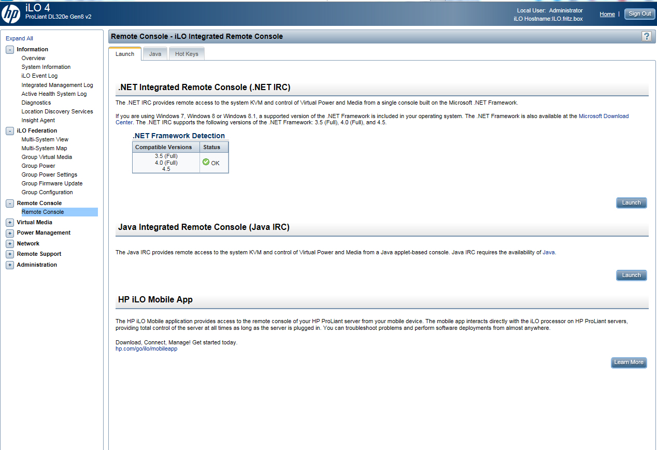Click the .NET Framework Detection heading

point(179,136)
